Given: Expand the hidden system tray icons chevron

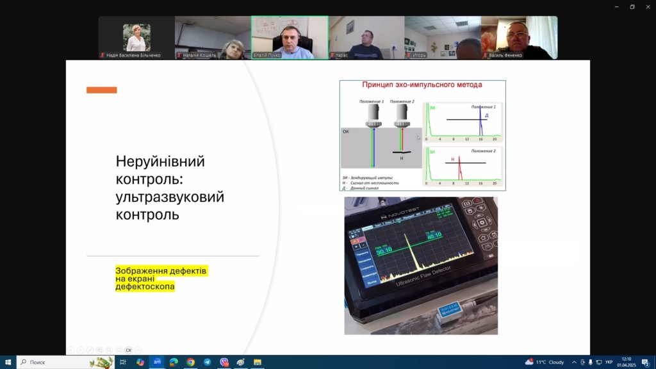Looking at the screenshot, I should 573,362.
